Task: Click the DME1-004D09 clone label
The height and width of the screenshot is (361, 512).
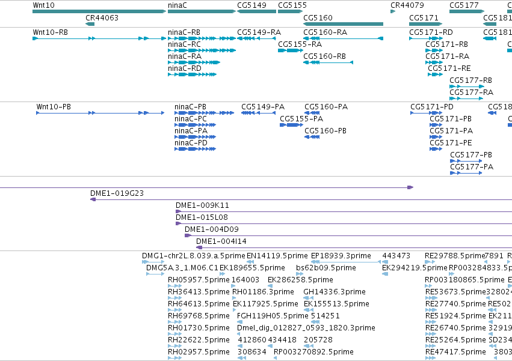Action: 212,229
